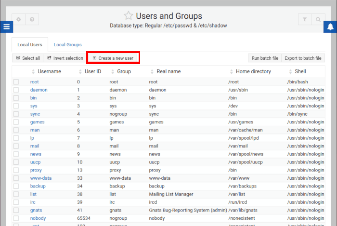Open the man user link

(35, 130)
